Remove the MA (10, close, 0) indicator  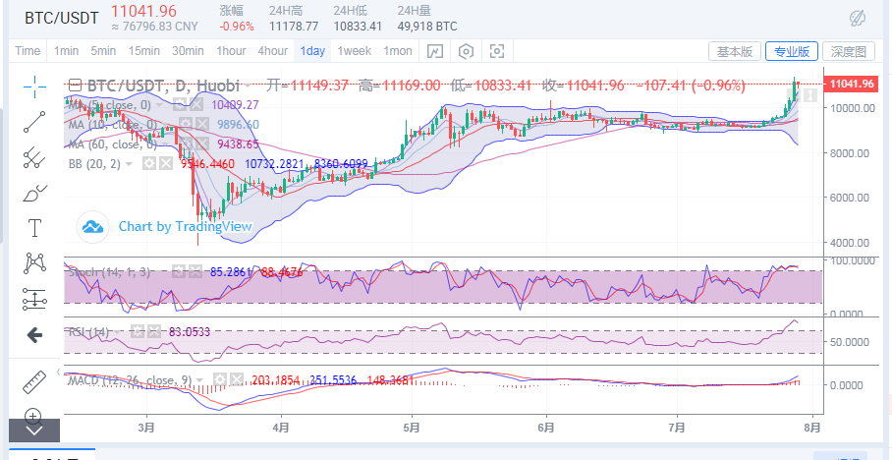click(200, 124)
